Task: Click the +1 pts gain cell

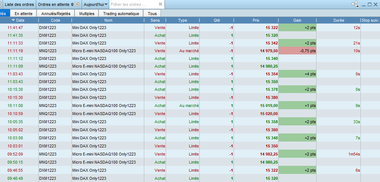Action: (297, 106)
